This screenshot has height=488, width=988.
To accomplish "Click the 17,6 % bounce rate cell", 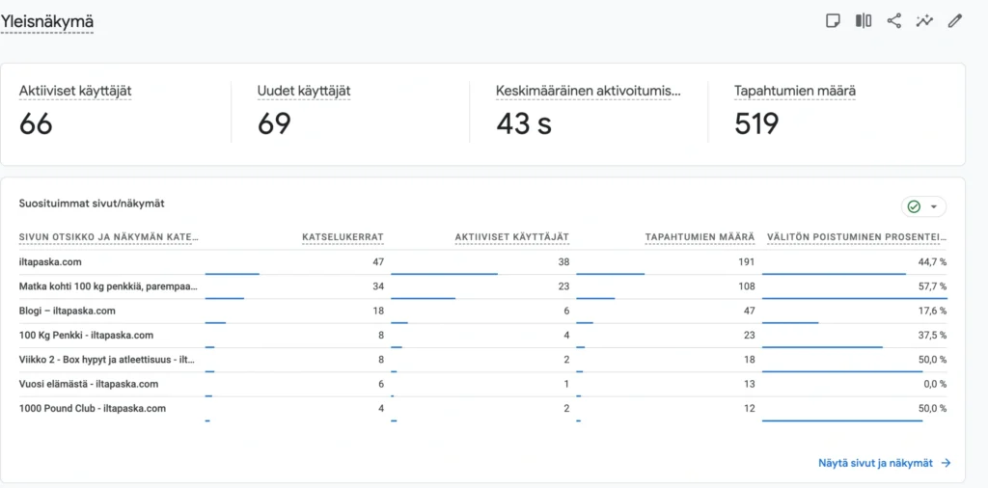I will 932,312.
